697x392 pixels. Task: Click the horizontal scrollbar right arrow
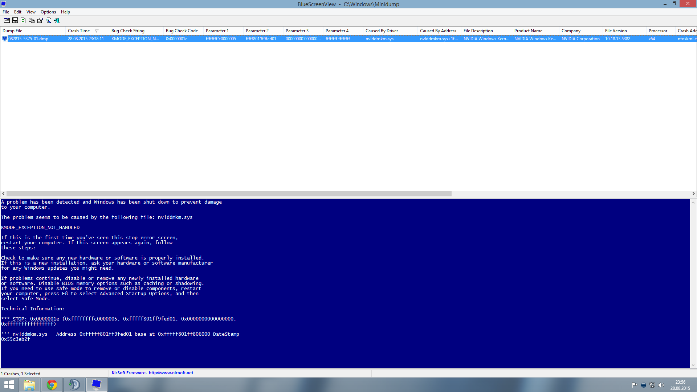(x=693, y=194)
